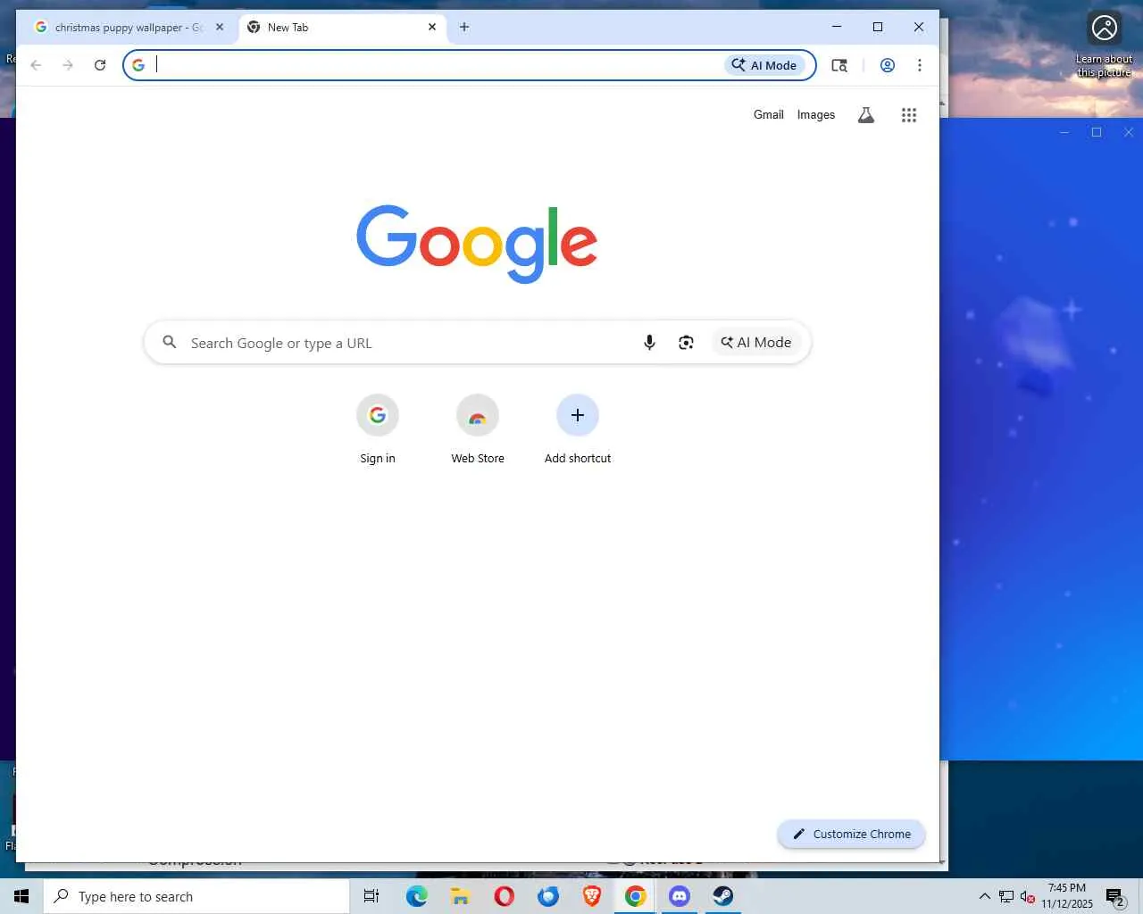
Task: Click AI Mode in the Google search box
Action: [x=756, y=343]
